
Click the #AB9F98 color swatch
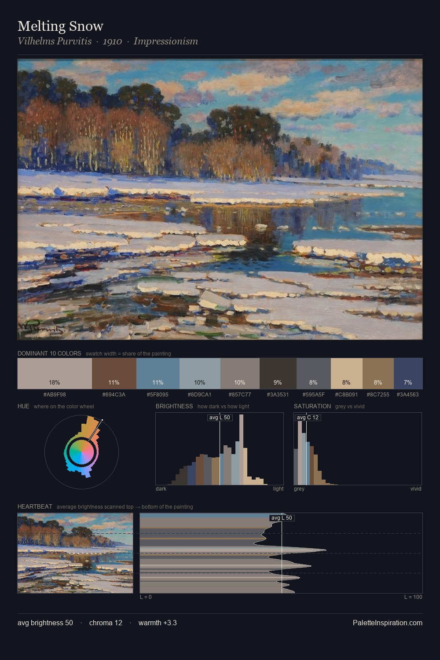55,374
